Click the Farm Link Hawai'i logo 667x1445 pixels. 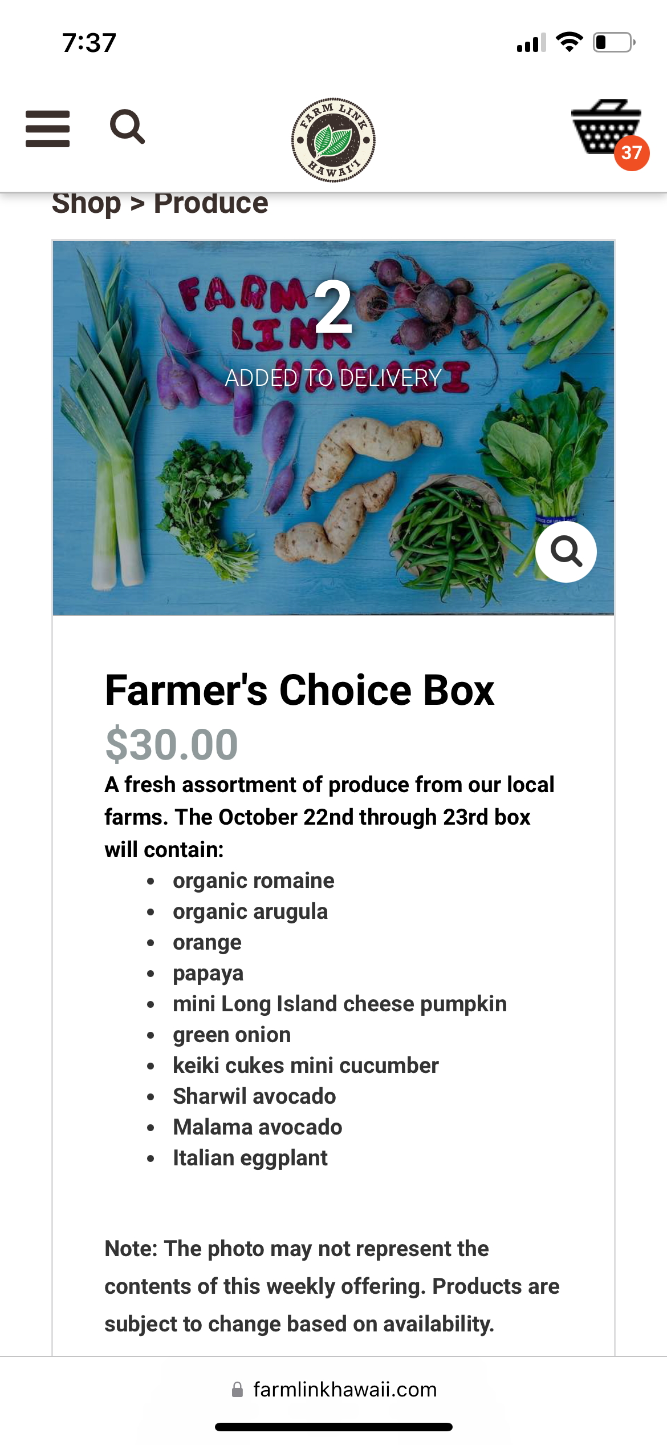pos(333,140)
